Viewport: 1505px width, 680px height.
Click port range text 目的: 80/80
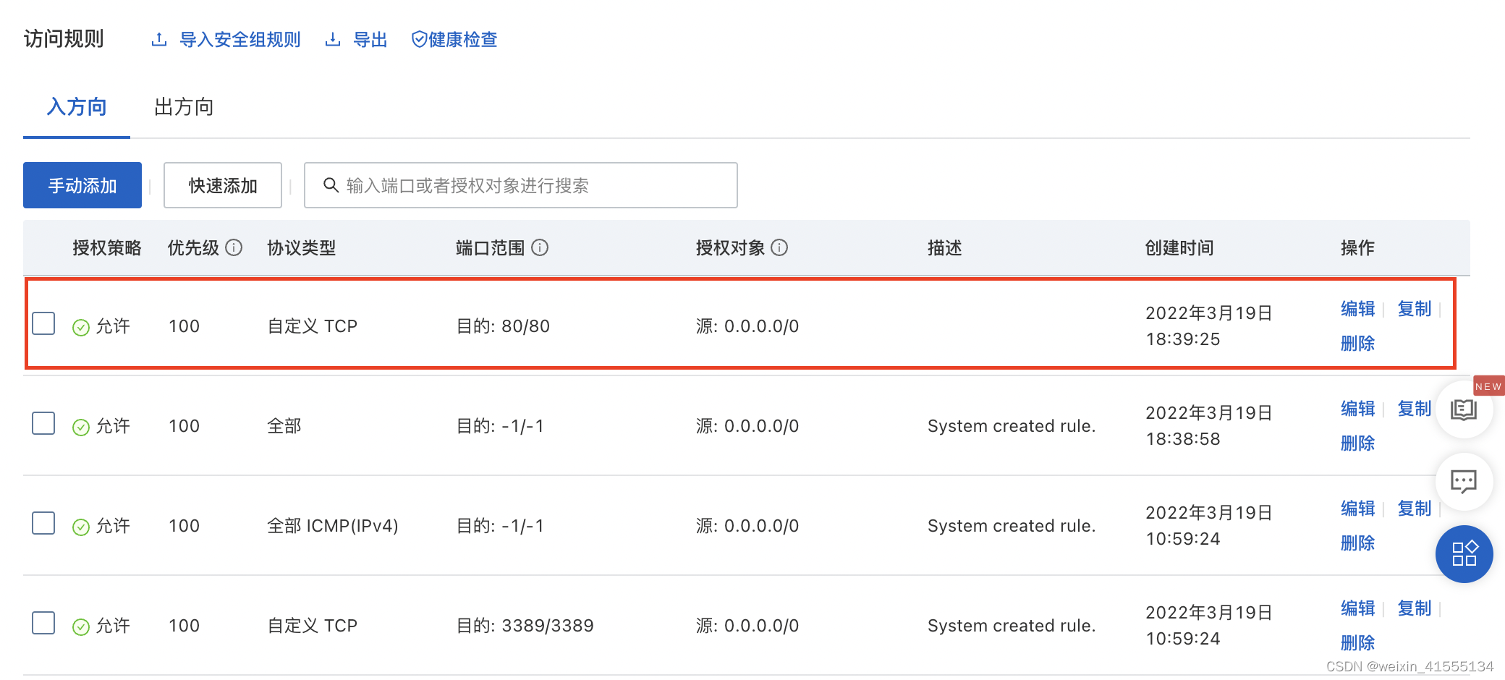(x=503, y=326)
